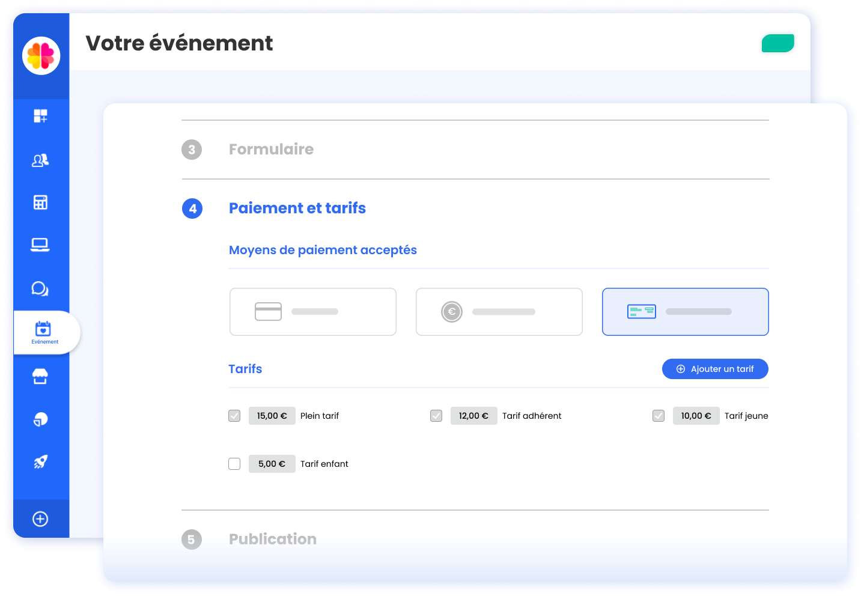Click the Ajouter un tarif button
Viewport: 861px width, 596px height.
tap(715, 369)
